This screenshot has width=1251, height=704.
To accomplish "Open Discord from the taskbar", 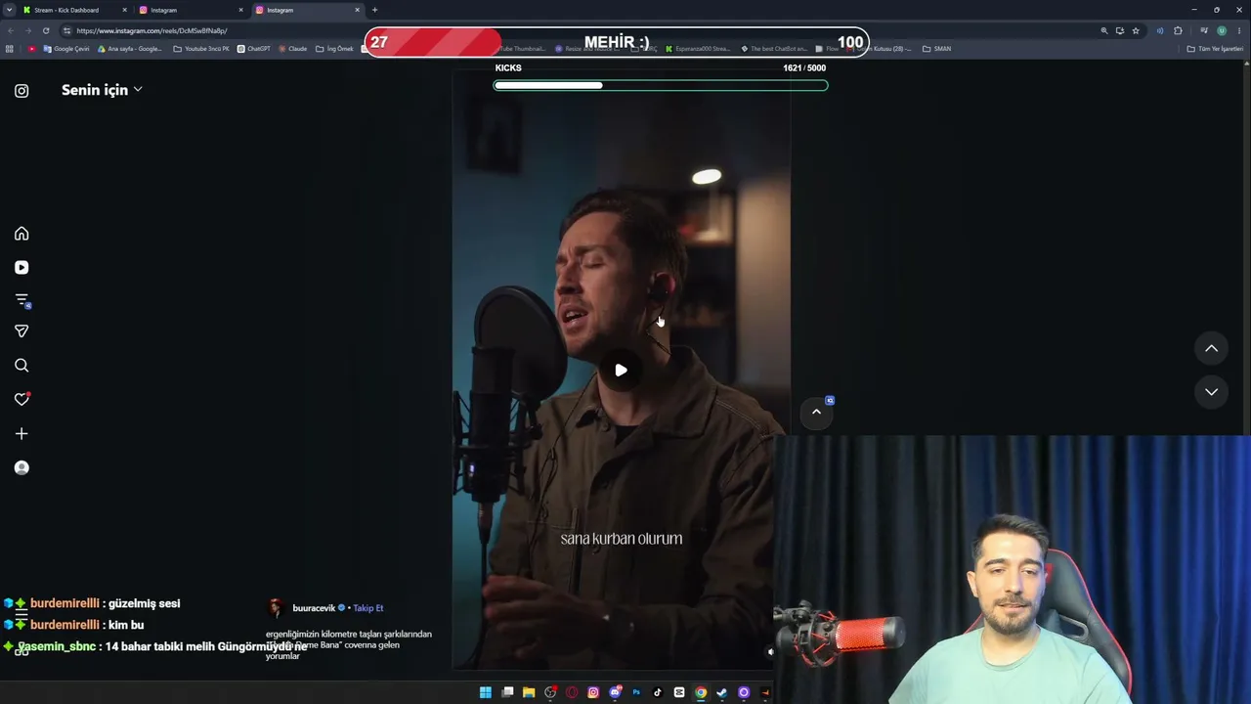I will pyautogui.click(x=615, y=692).
